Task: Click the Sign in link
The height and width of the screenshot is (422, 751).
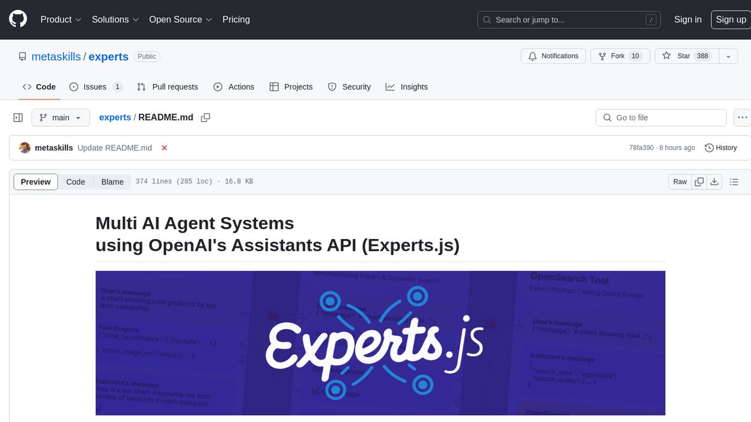Action: [687, 19]
